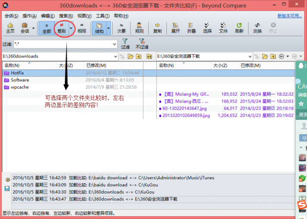This screenshot has width=307, height=219.
Task: Sort right pane by 名称(N) column
Action: 184,66
